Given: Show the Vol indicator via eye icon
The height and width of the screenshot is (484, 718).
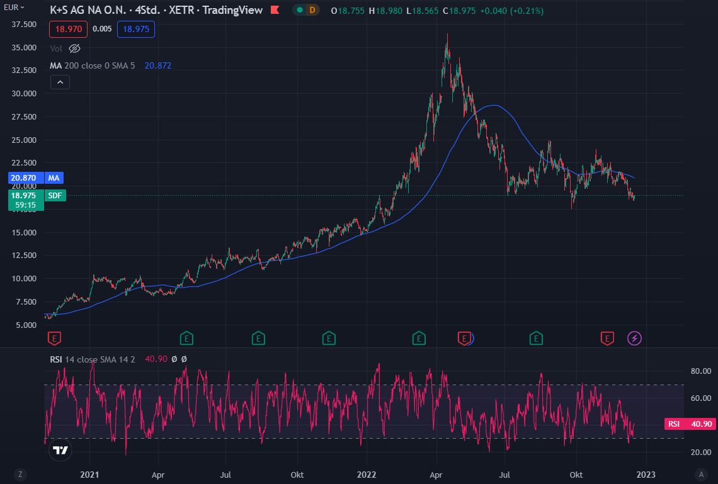Looking at the screenshot, I should pos(74,48).
